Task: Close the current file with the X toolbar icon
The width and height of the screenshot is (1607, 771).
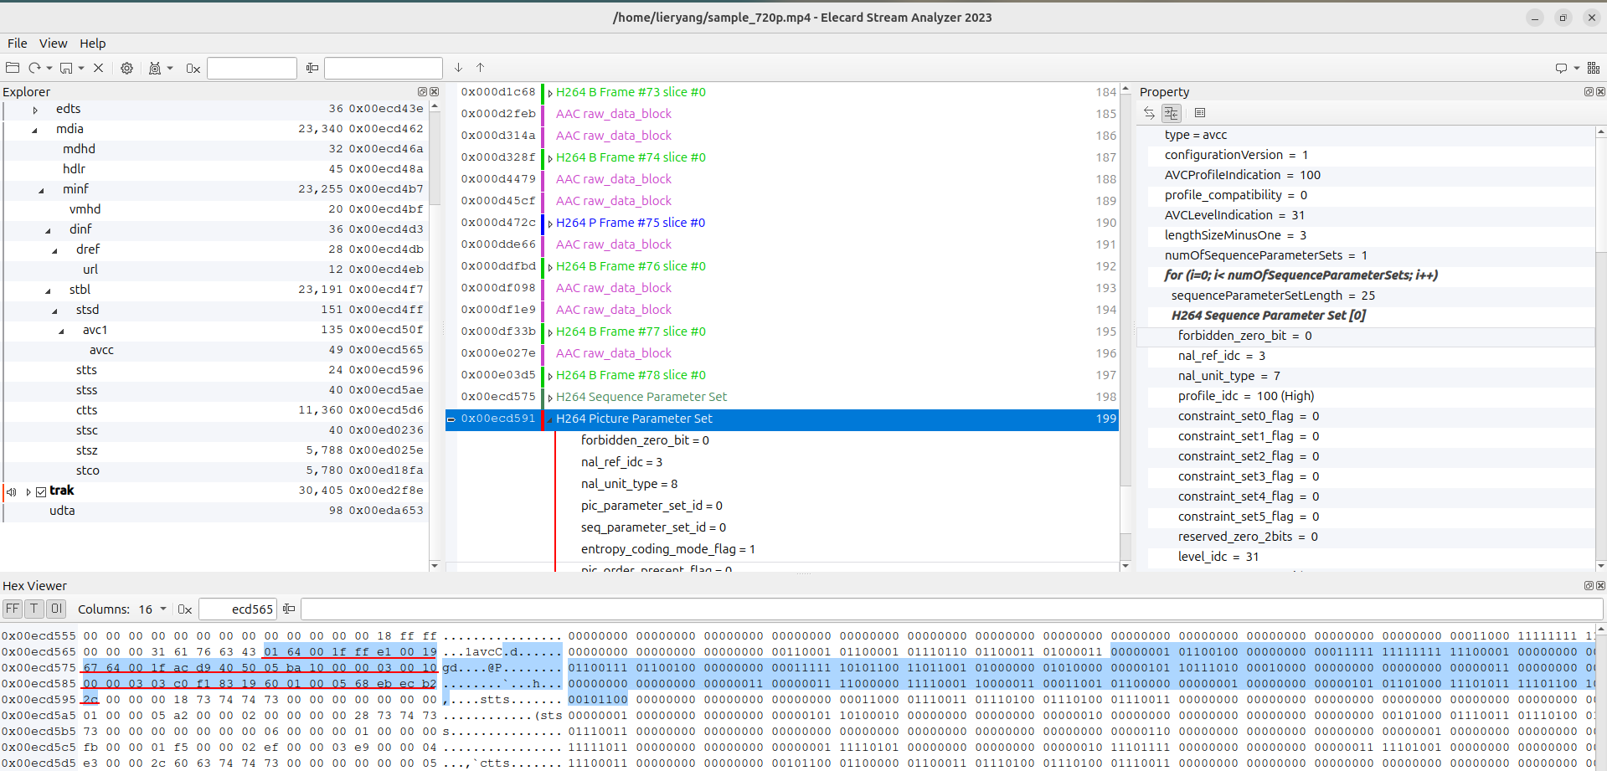Action: point(98,68)
